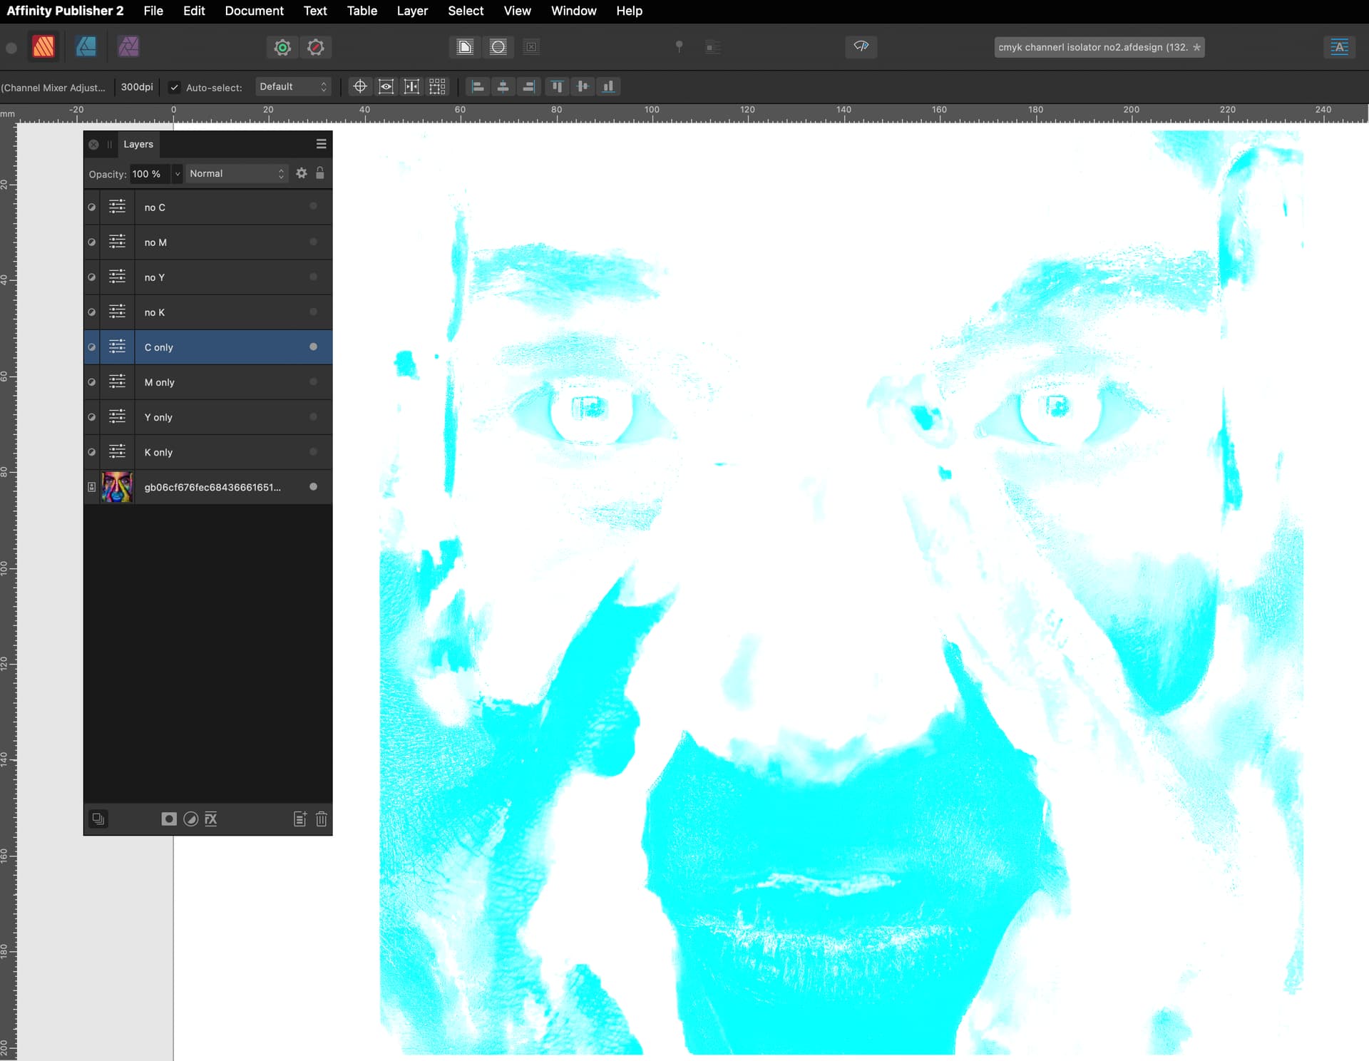1369x1061 pixels.
Task: Add a new layer
Action: point(300,819)
